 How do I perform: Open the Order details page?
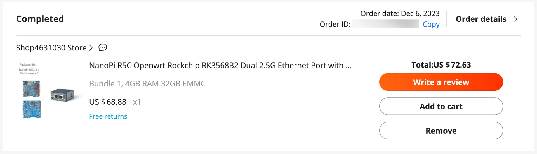click(x=481, y=19)
